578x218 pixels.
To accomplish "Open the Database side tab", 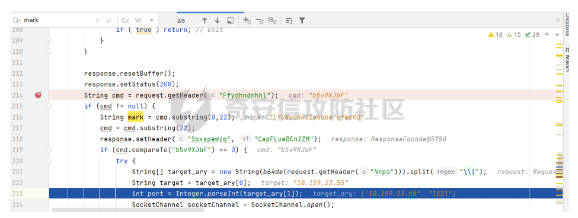I will (567, 24).
